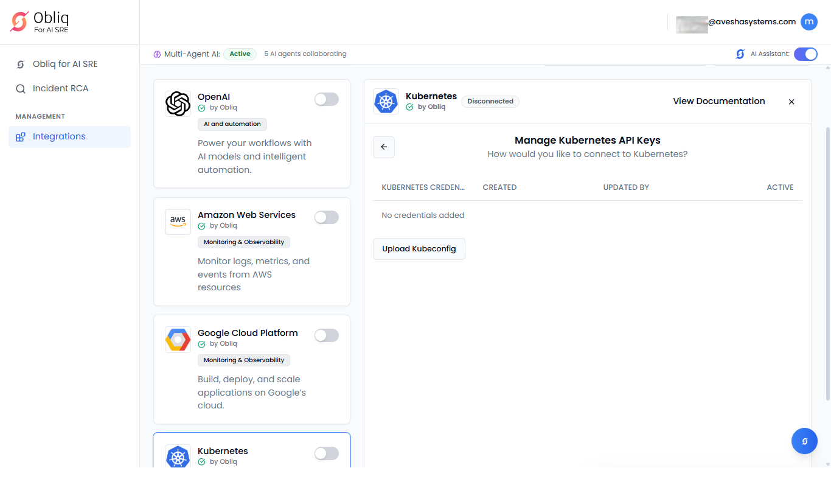Enable the Amazon Web Services toggle
This screenshot has width=831, height=479.
(x=326, y=217)
